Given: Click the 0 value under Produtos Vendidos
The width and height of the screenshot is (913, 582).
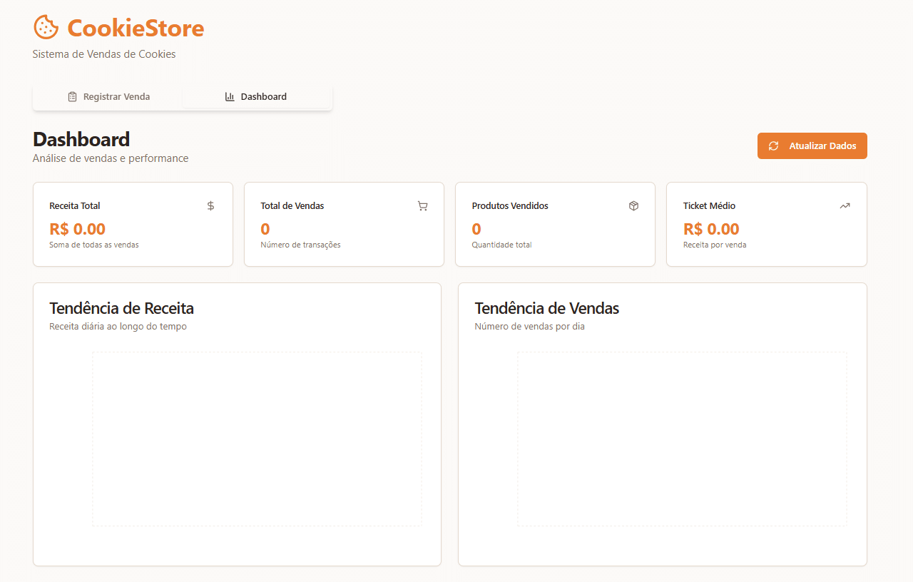Looking at the screenshot, I should (476, 229).
